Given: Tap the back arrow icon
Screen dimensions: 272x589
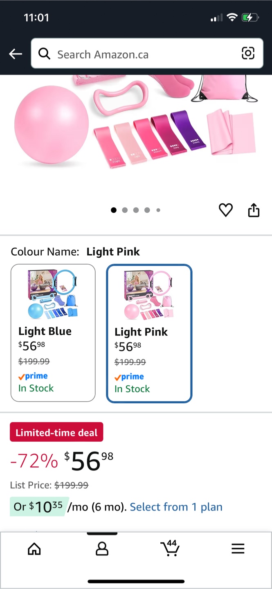Looking at the screenshot, I should coord(16,54).
